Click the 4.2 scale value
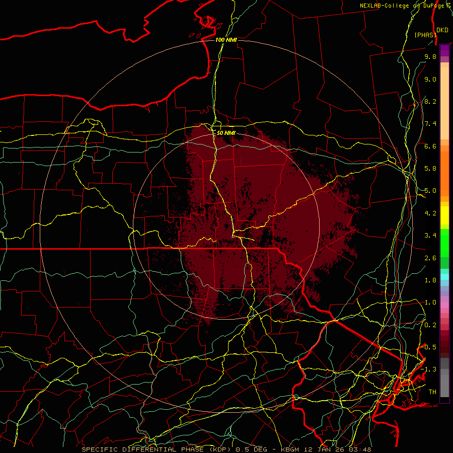Screen dimensions: 453x453 [x=430, y=213]
